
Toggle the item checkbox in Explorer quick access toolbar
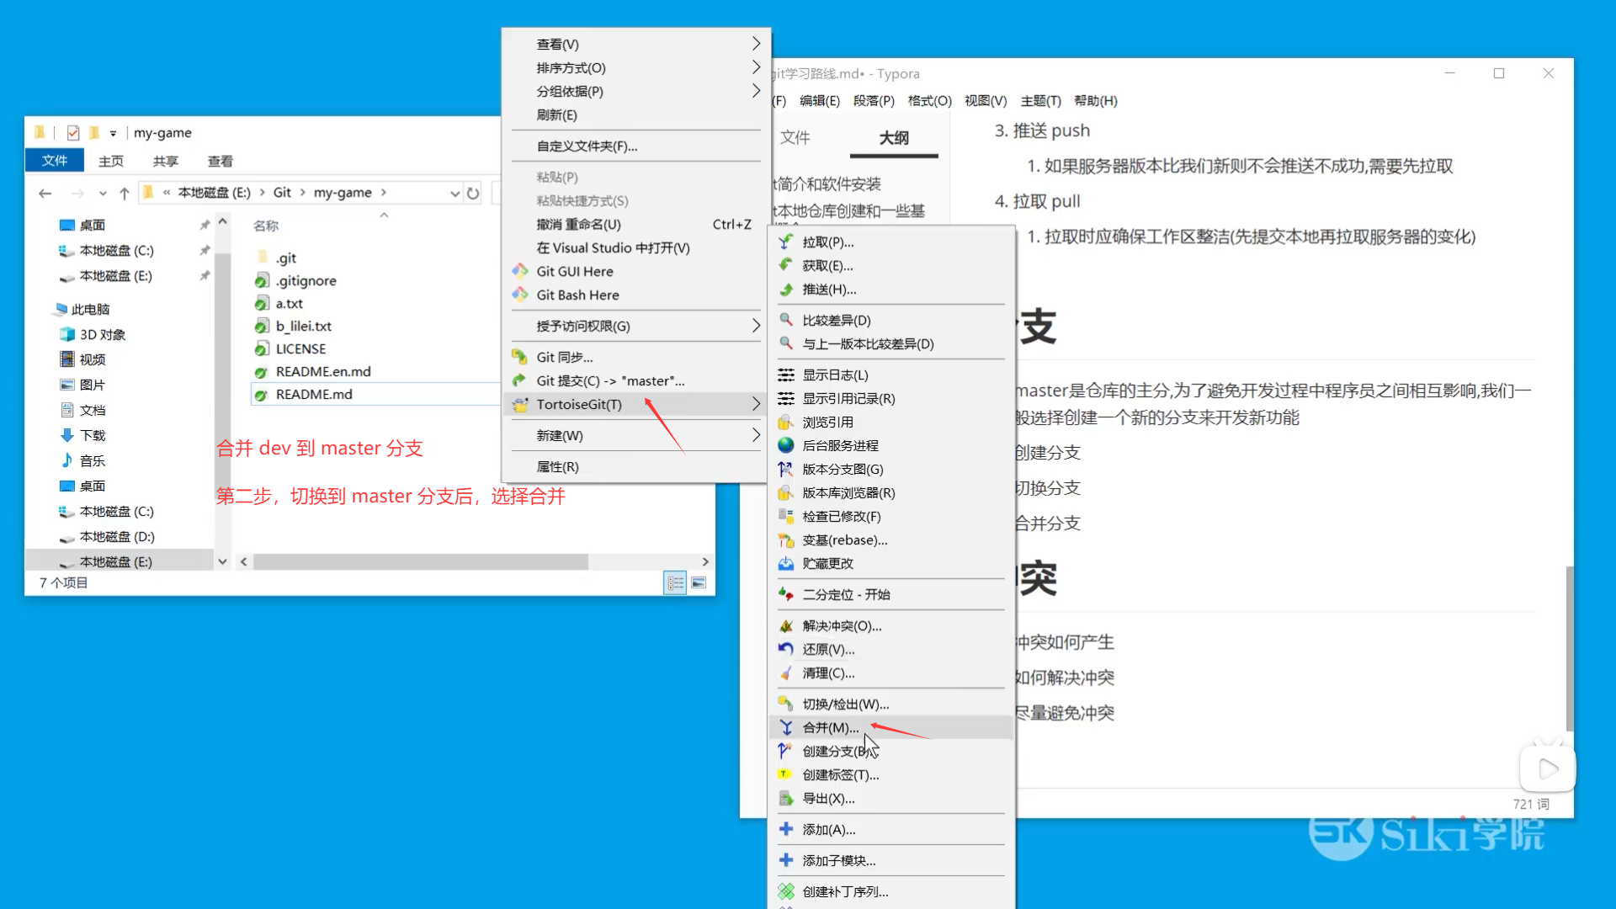tap(73, 132)
